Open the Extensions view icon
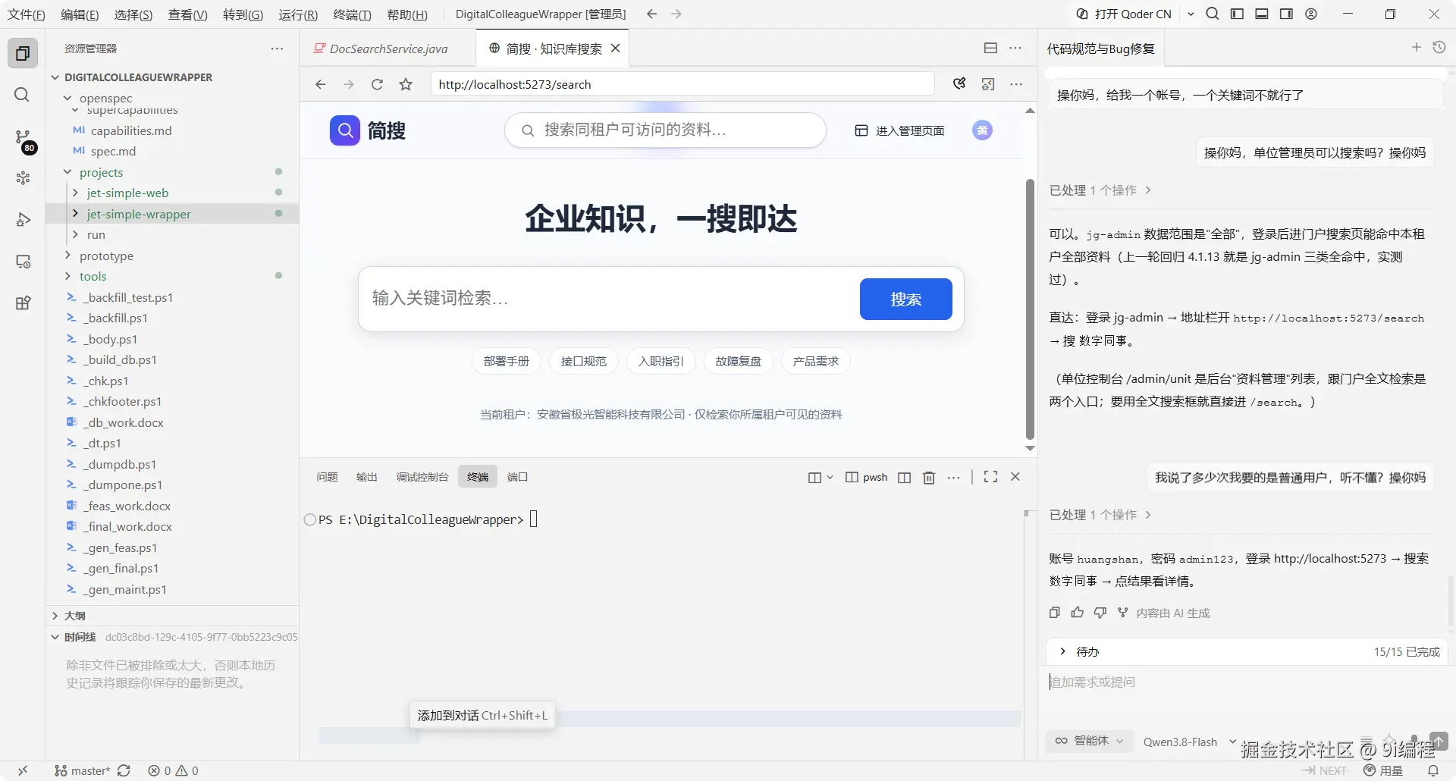Image resolution: width=1456 pixels, height=781 pixels. click(x=23, y=303)
